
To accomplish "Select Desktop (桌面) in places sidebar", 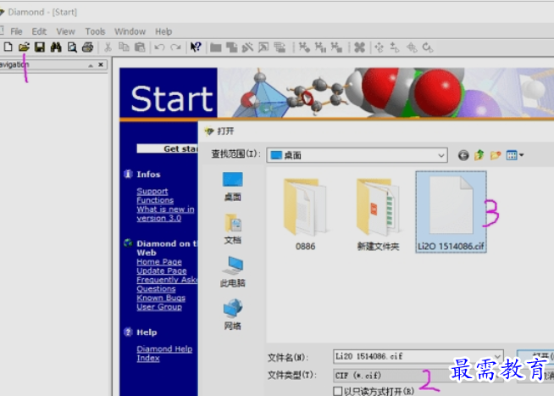I will [x=232, y=187].
